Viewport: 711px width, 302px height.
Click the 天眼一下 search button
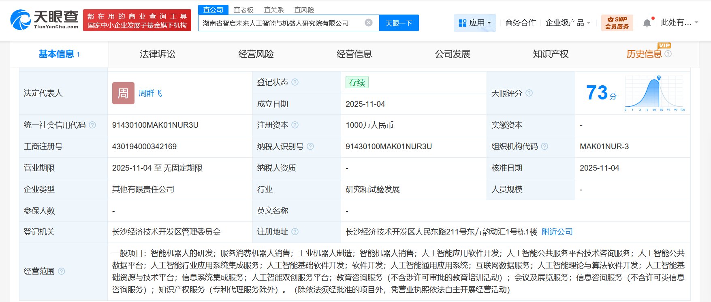pos(399,23)
